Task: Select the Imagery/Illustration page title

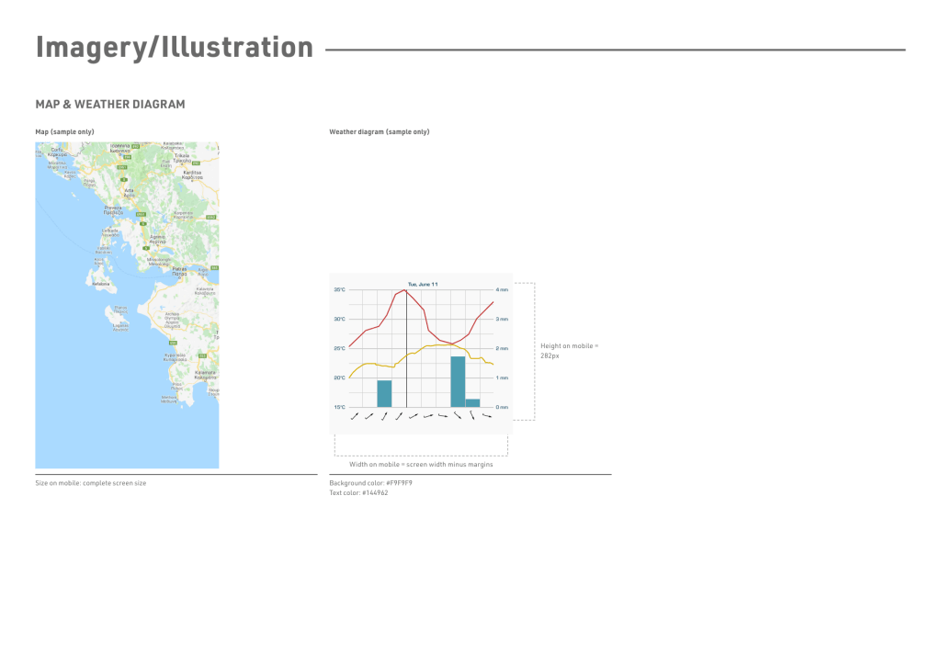Action: pos(175,47)
